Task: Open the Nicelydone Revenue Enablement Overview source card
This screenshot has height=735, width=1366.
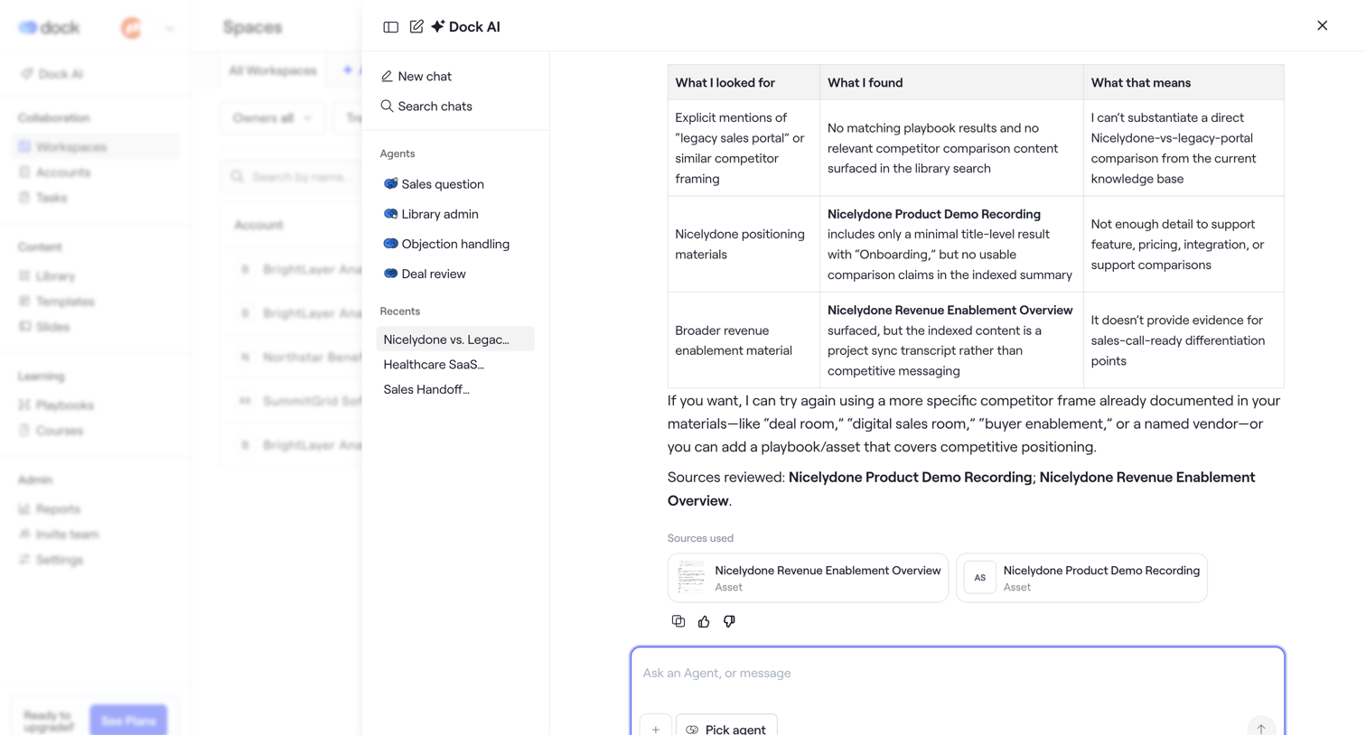Action: point(808,578)
